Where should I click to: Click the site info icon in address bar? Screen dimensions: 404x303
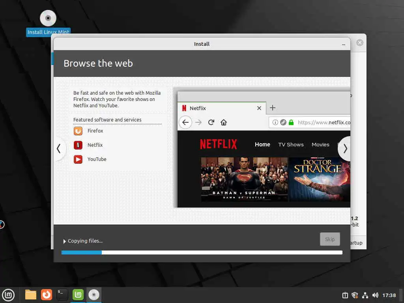pos(275,122)
